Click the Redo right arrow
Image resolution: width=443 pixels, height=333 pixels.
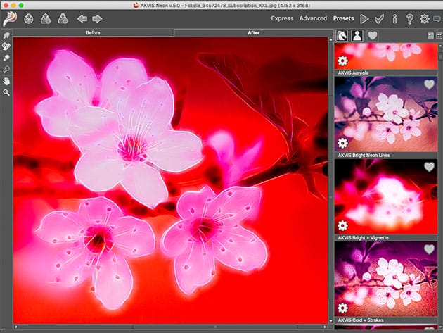tap(97, 18)
